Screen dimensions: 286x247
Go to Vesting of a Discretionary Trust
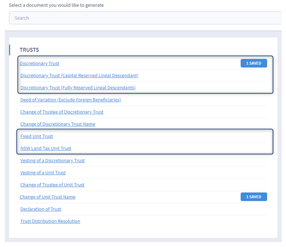point(52,161)
